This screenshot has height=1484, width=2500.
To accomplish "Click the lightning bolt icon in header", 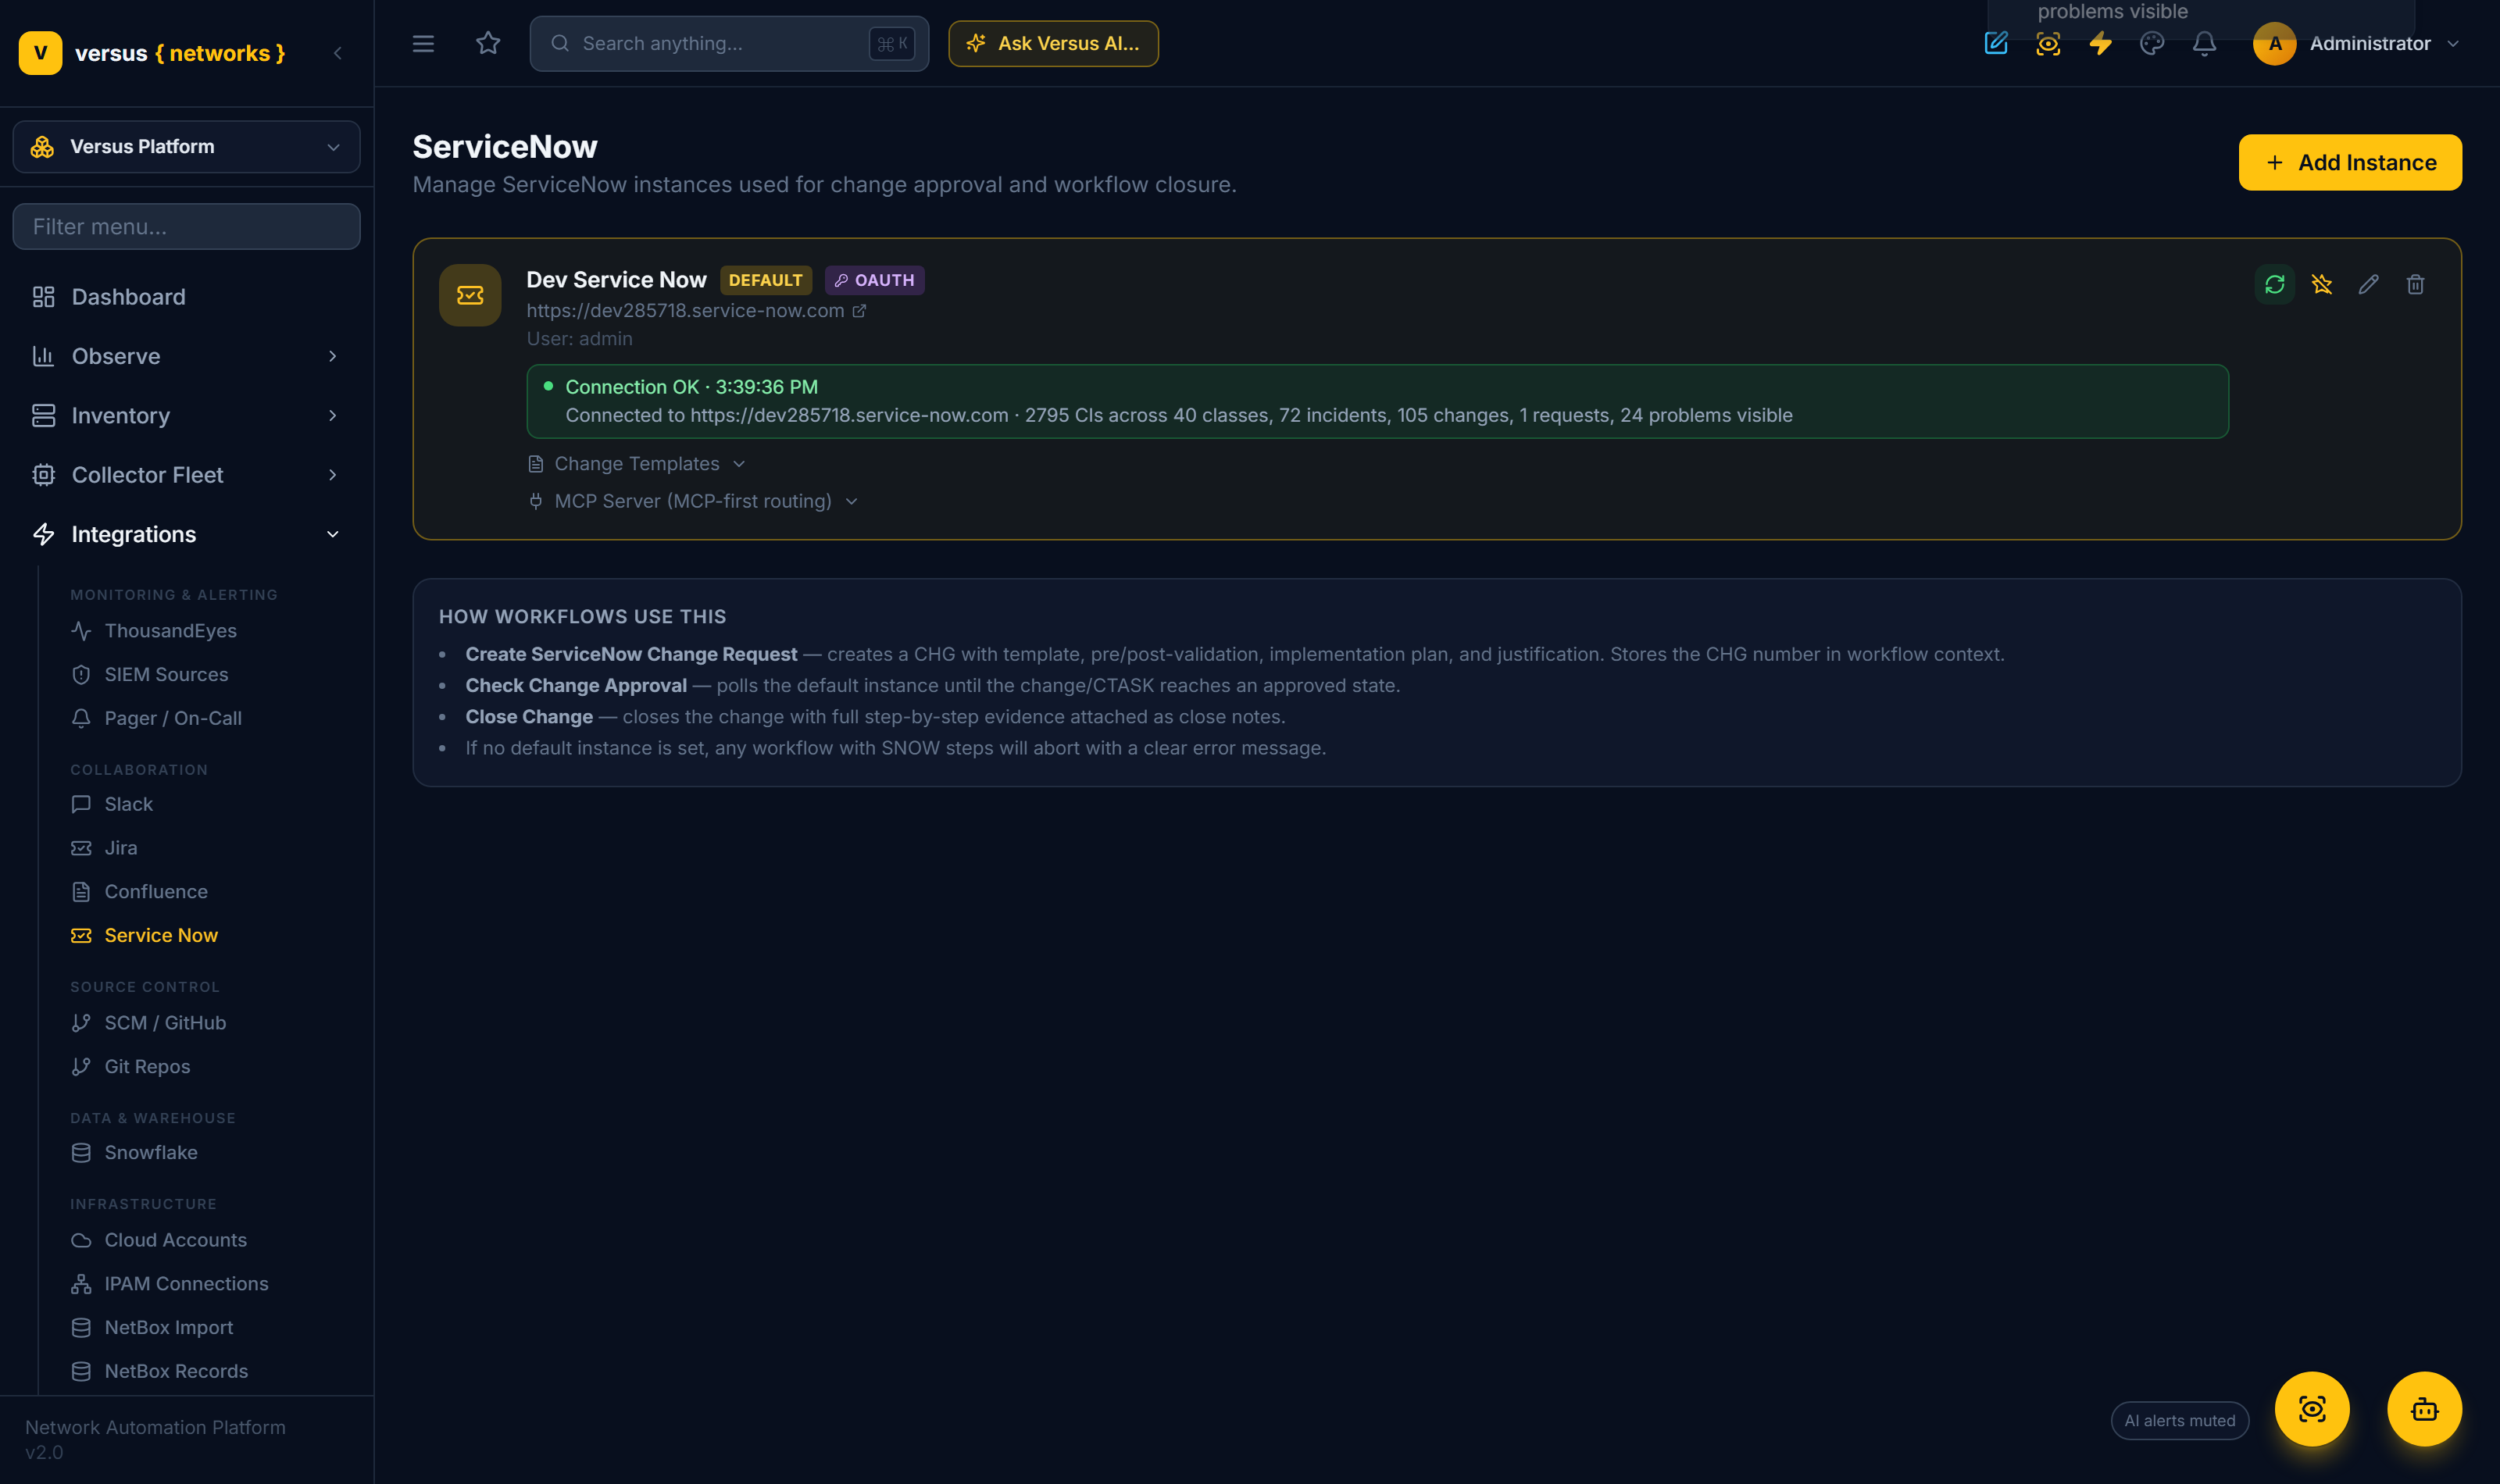I will click(2100, 43).
